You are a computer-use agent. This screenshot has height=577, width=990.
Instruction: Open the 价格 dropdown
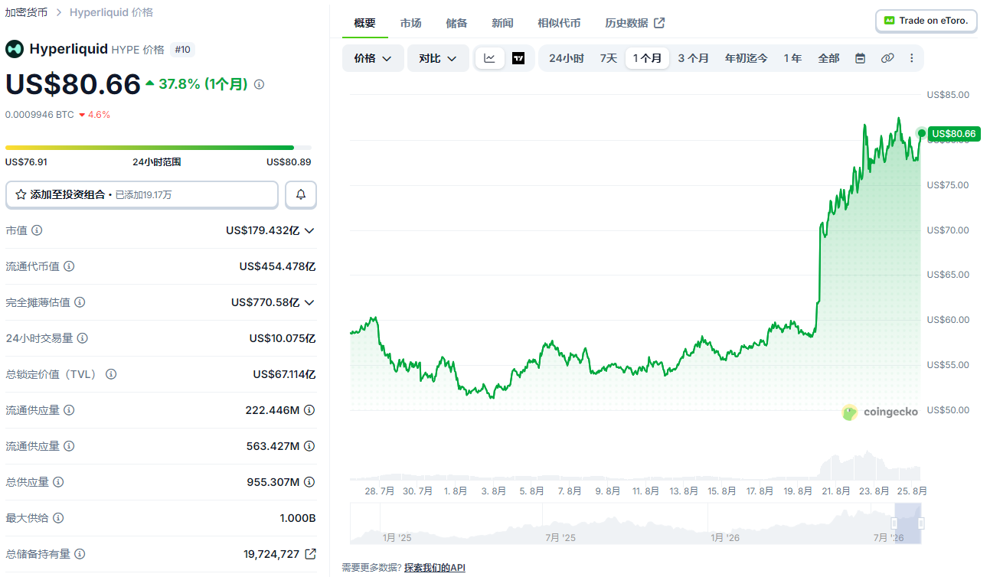click(x=373, y=58)
